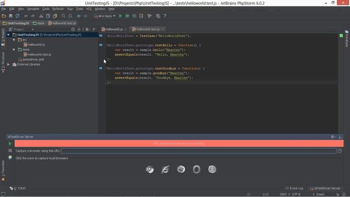The width and height of the screenshot is (350, 197).
Task: Close the helloworld.test.js editor tab
Action: 163,29
